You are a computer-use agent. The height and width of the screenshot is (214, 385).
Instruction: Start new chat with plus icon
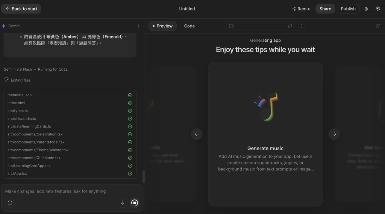138,26
